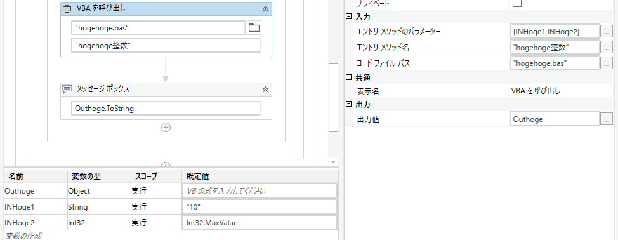
Task: Change the Int32 type of INHoge2
Action: tap(99, 223)
